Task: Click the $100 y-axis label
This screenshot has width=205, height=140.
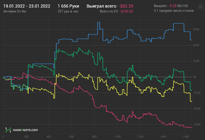Action: (x=196, y=61)
